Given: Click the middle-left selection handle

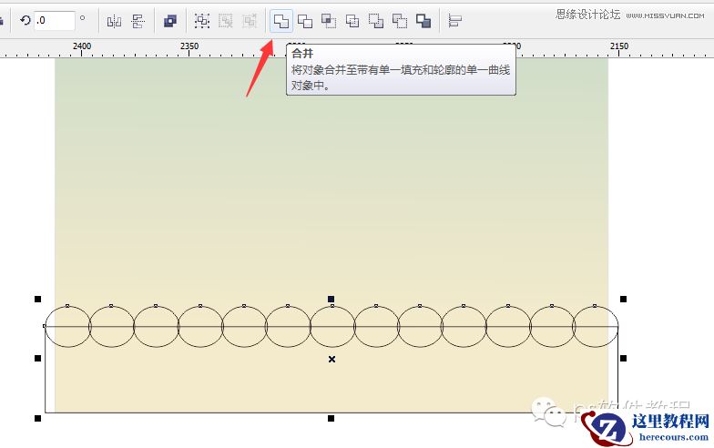Looking at the screenshot, I should tap(38, 359).
